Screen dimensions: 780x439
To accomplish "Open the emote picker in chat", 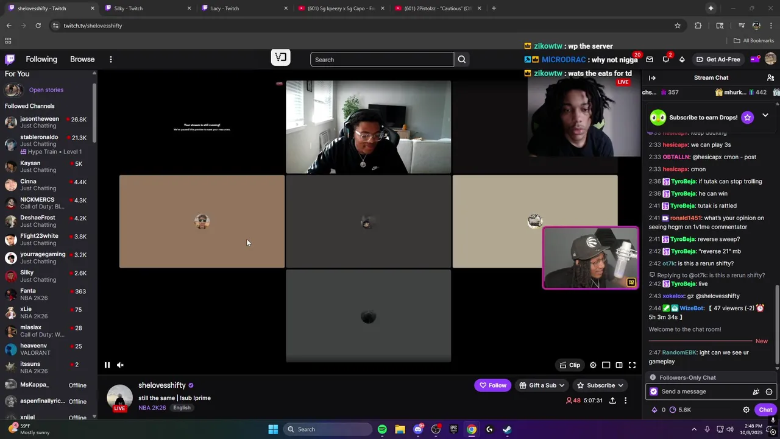I will tap(769, 392).
